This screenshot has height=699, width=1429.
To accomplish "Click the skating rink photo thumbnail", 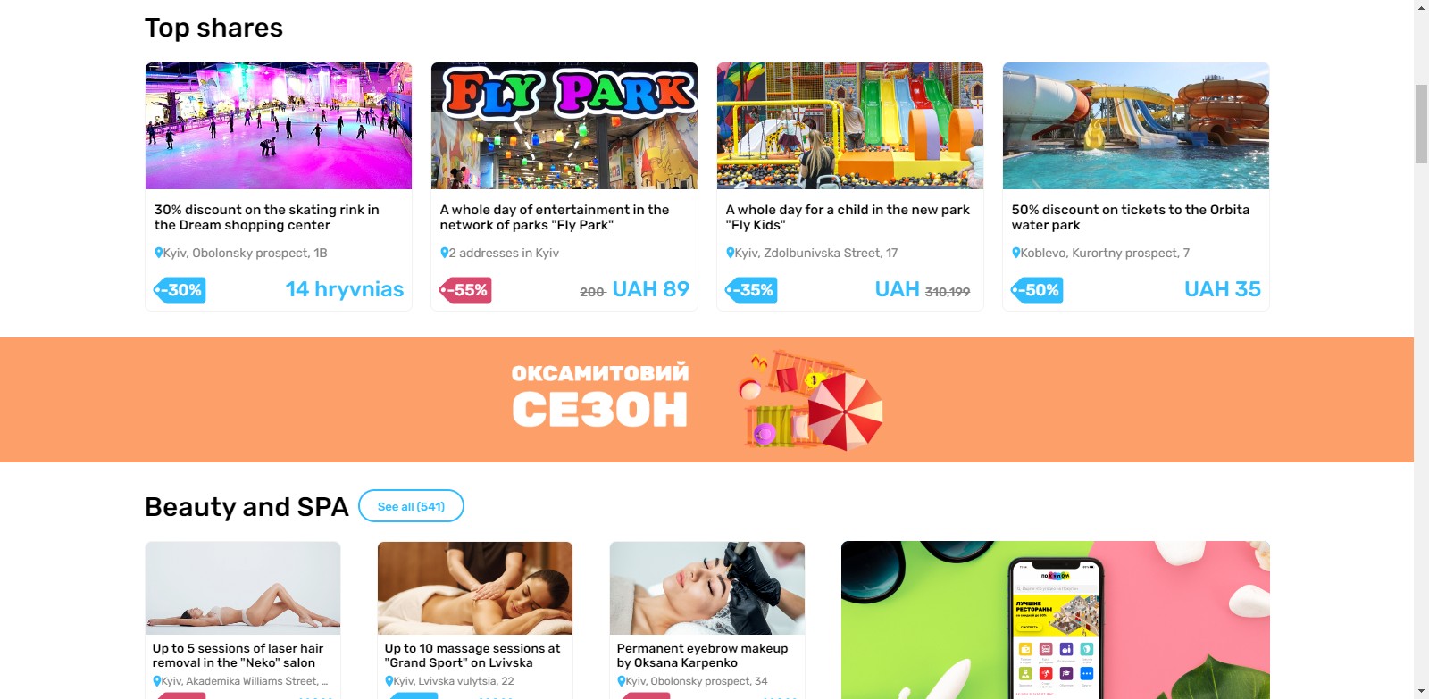I will pos(279,126).
